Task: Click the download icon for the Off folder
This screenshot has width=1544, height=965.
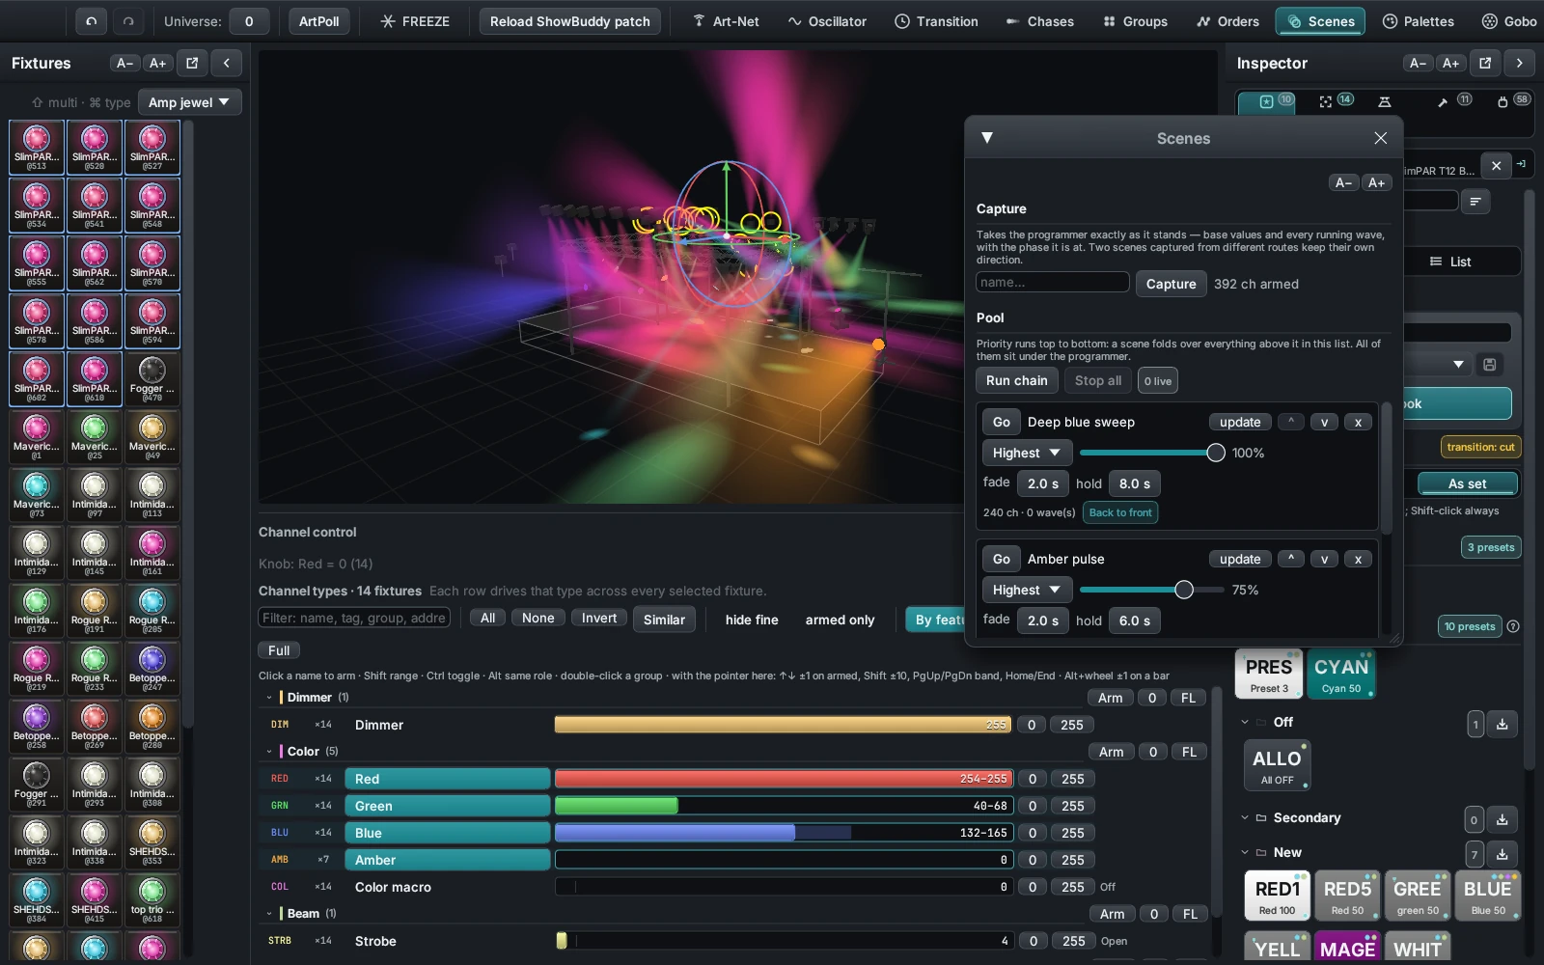Action: click(1503, 724)
